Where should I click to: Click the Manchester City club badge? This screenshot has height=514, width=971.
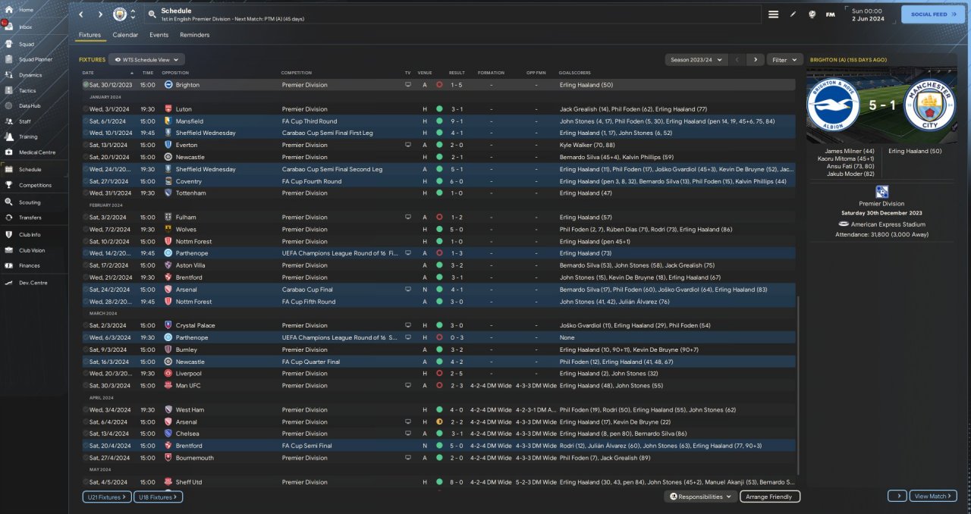[x=120, y=14]
